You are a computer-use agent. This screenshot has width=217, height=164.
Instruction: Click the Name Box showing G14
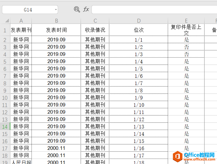click(x=30, y=10)
